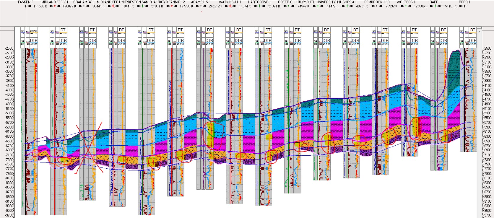The image size is (494, 218).
Task: Select the DT curve header under MIDLAND FEE V 1
Action: 63,30
